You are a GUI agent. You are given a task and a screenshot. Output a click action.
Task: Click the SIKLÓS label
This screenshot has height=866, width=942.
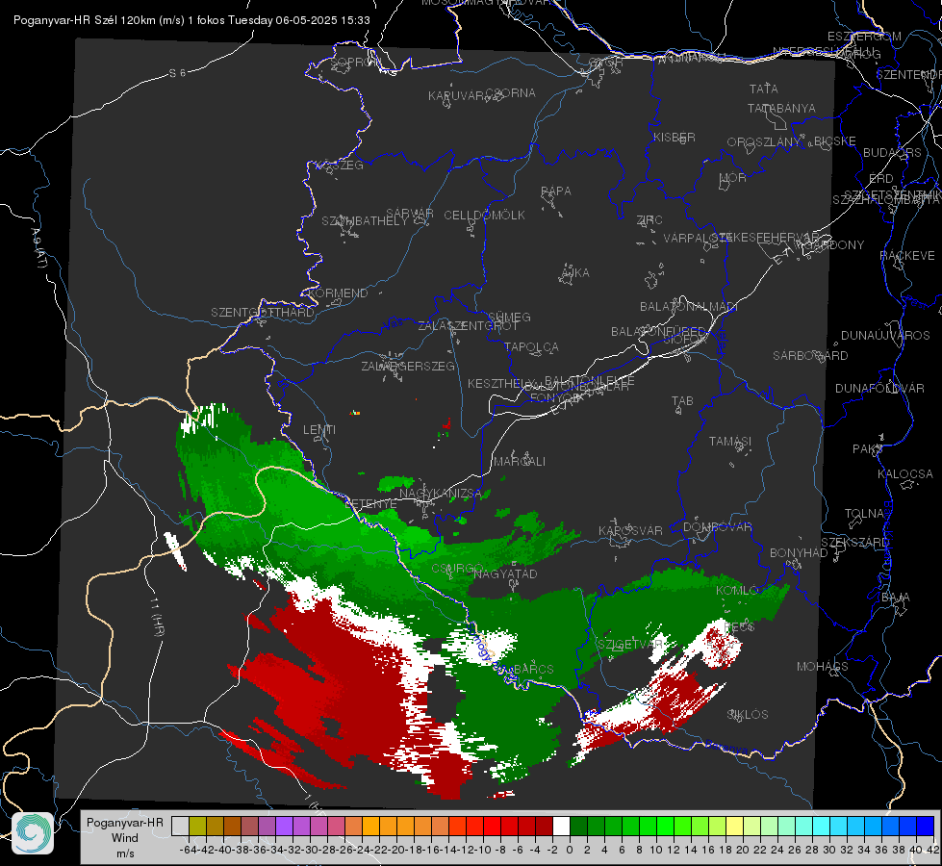(x=748, y=715)
